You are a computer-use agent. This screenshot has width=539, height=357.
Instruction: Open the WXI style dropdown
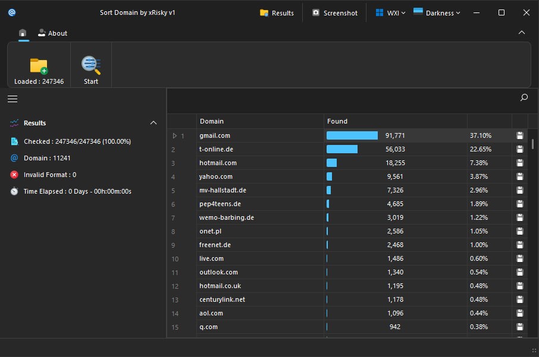point(390,12)
